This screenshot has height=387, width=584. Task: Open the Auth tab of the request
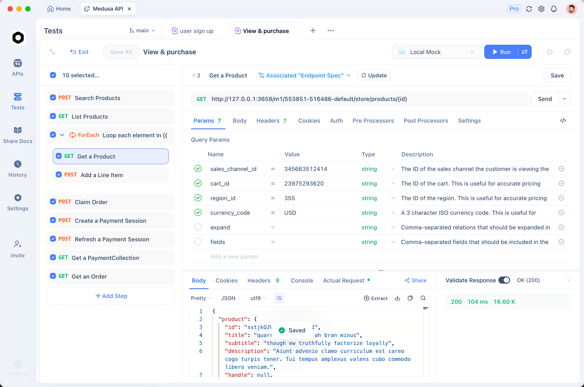(x=336, y=121)
